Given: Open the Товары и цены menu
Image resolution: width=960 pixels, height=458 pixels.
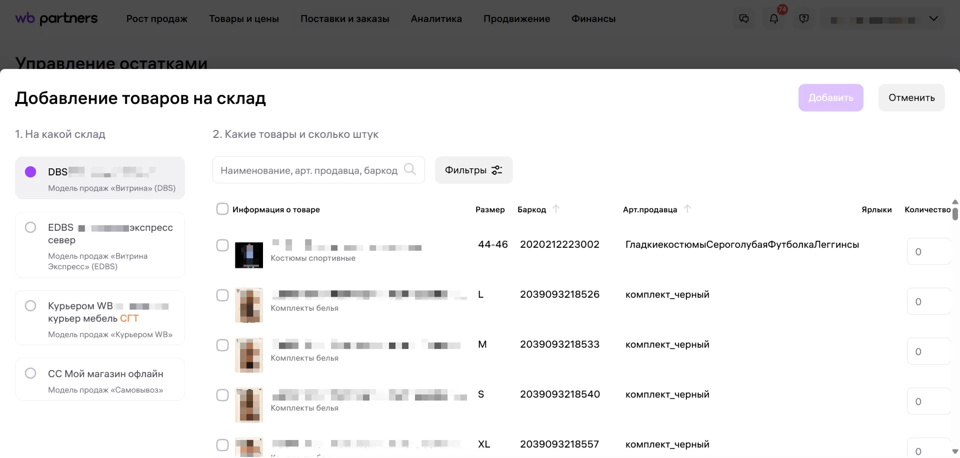Looking at the screenshot, I should pyautogui.click(x=243, y=19).
